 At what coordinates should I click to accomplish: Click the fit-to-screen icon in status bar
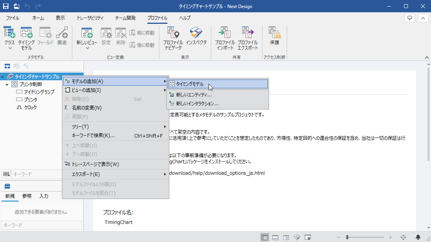pos(403,237)
